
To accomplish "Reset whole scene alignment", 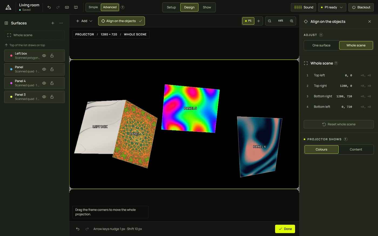I will (x=339, y=124).
